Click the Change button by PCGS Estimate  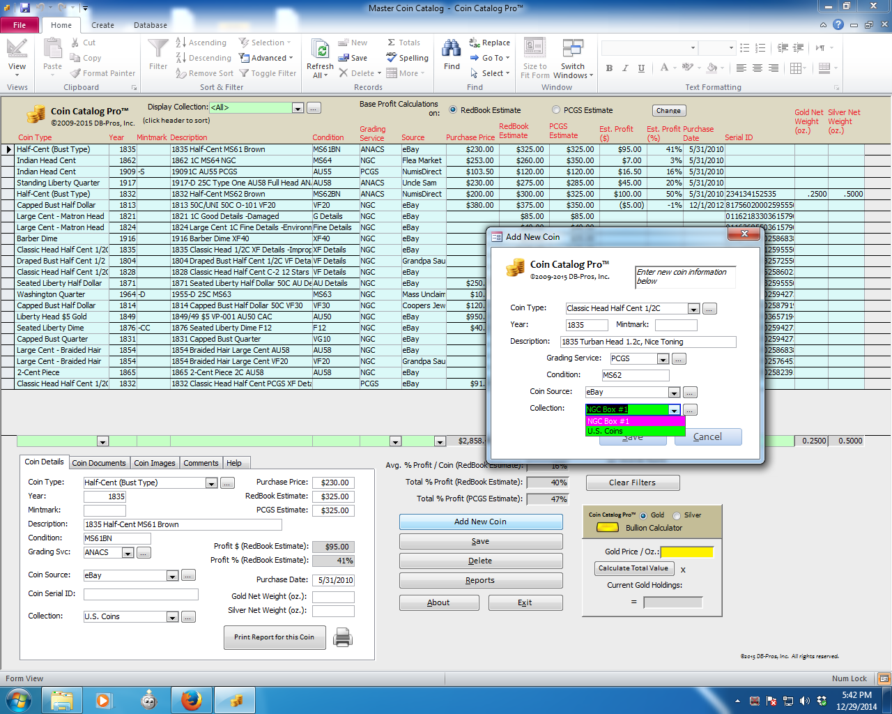click(669, 111)
